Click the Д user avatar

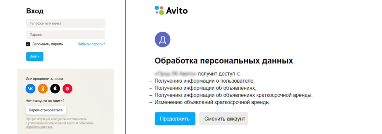click(x=162, y=40)
